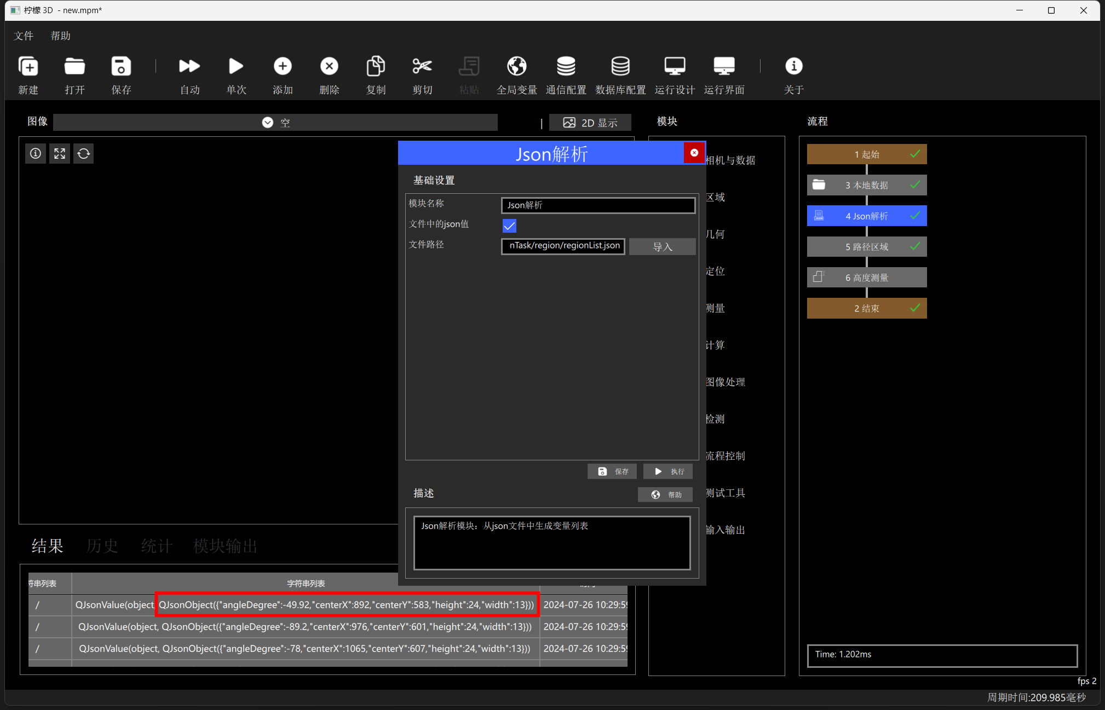Click the 周期时间 status bar text
Image resolution: width=1105 pixels, height=710 pixels.
click(1036, 697)
